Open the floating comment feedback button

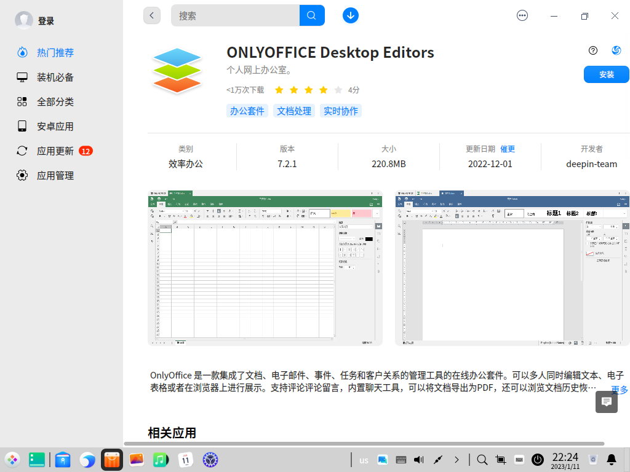point(606,402)
